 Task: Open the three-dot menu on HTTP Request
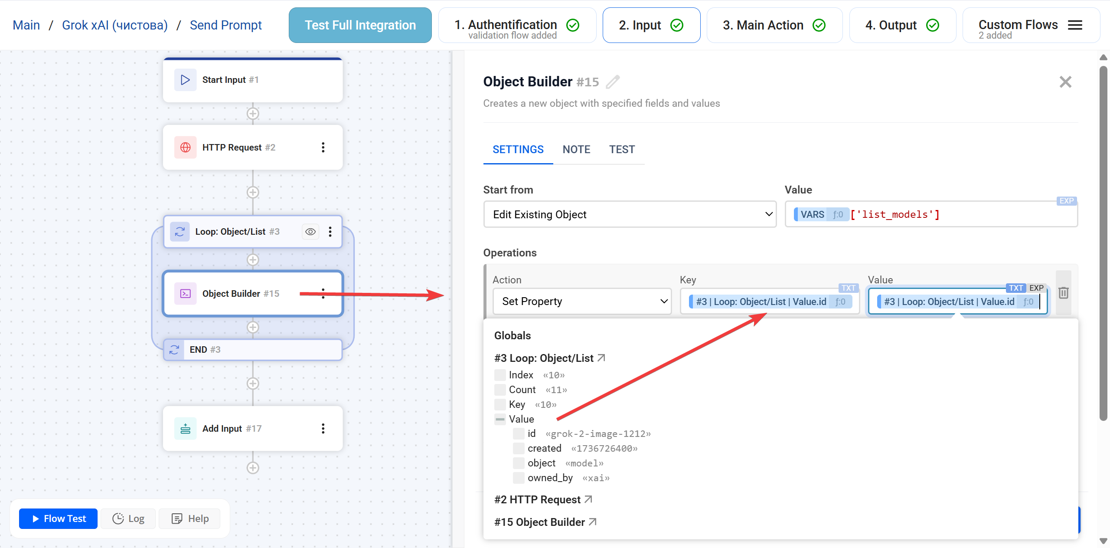323,147
